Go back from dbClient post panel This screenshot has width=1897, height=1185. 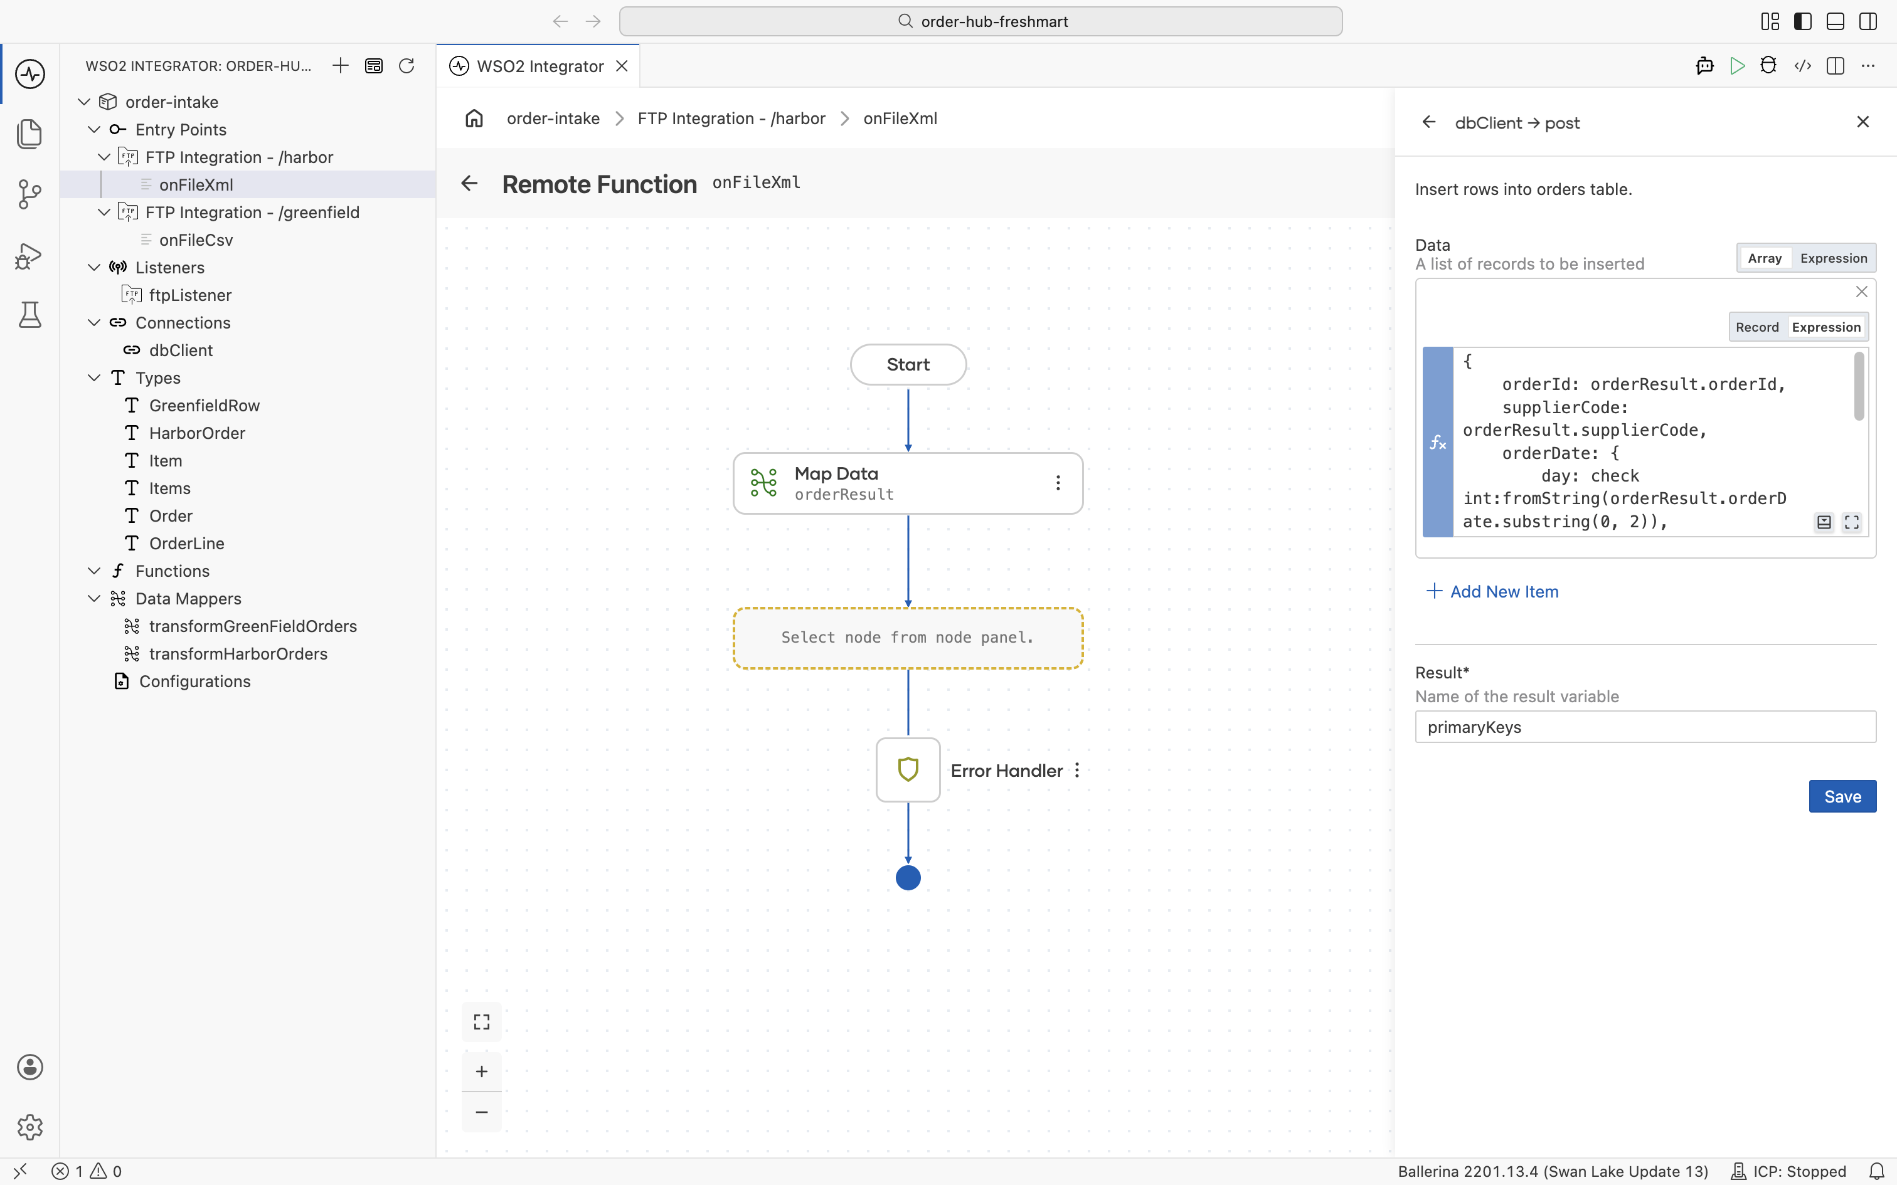[x=1429, y=122]
